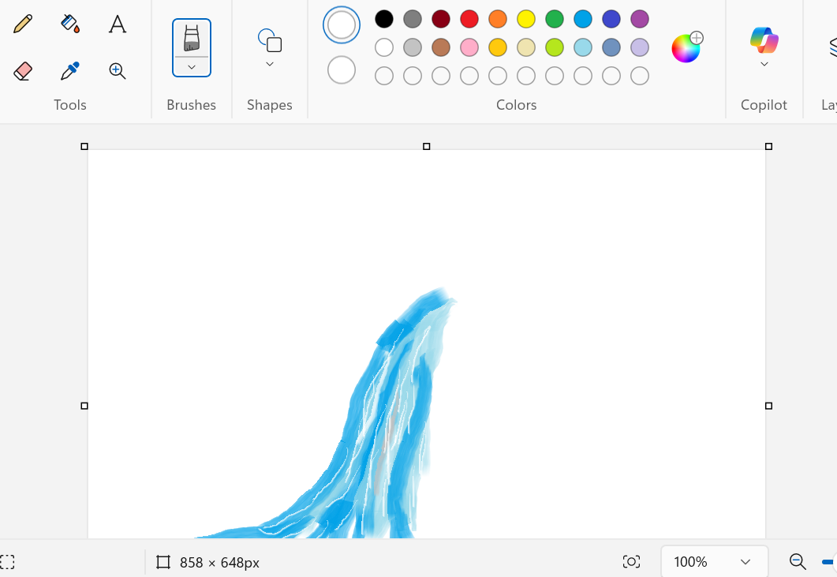Open the rainbow Edit colors picker
Screen dimensions: 837x577
coord(685,47)
